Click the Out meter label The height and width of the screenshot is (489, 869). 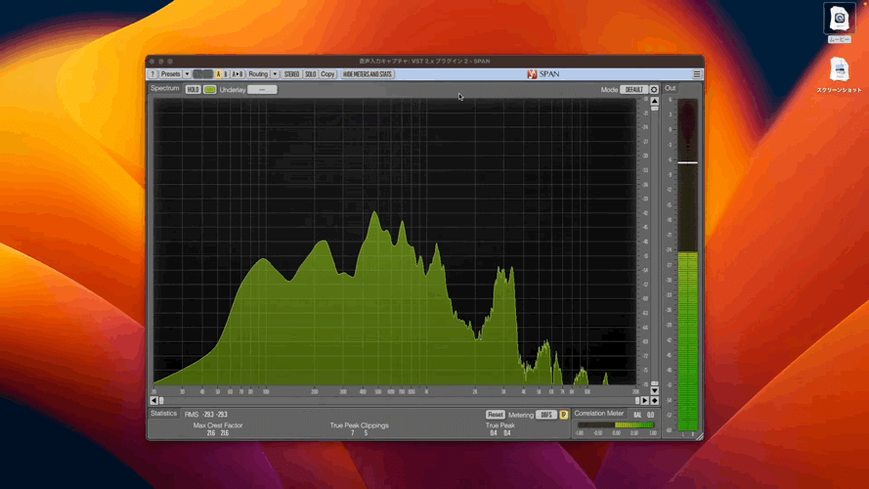[x=670, y=88]
